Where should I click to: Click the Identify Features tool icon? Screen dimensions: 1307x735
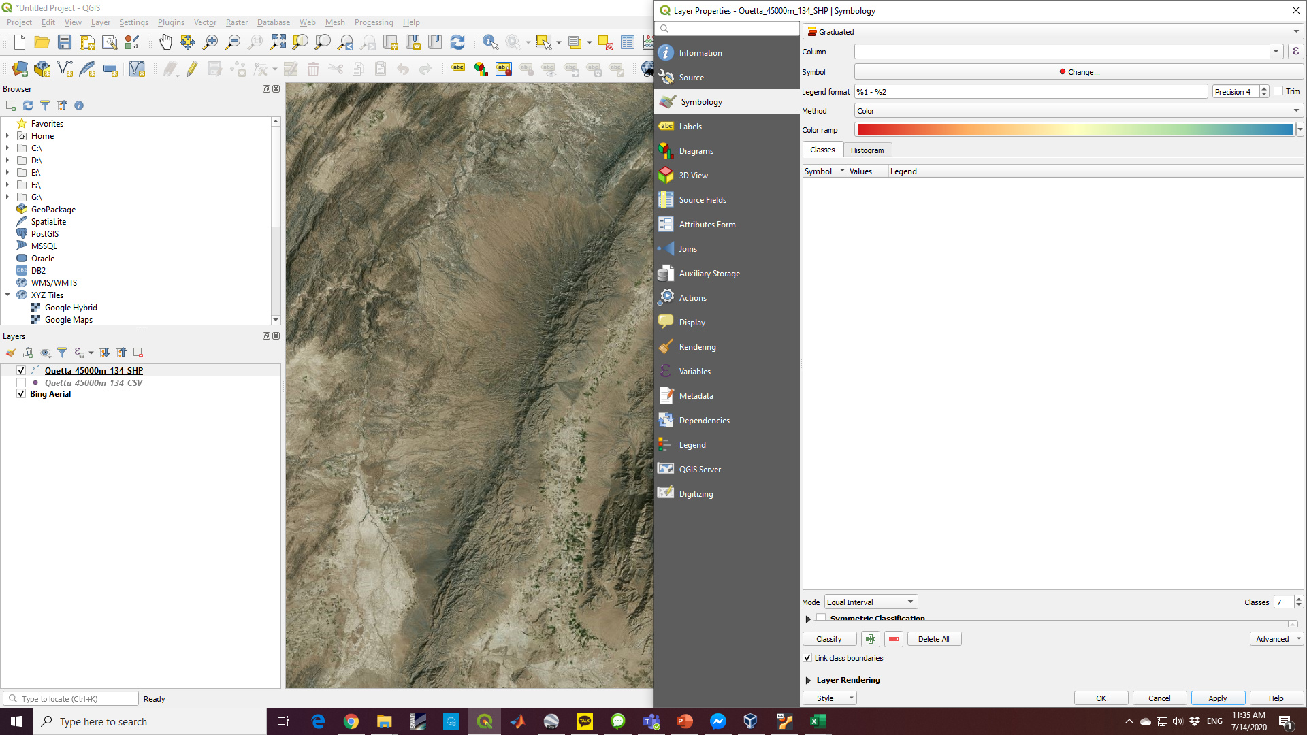click(x=489, y=42)
